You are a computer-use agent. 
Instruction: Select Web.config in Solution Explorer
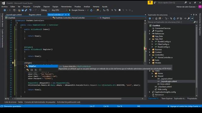pyautogui.click(x=162, y=89)
